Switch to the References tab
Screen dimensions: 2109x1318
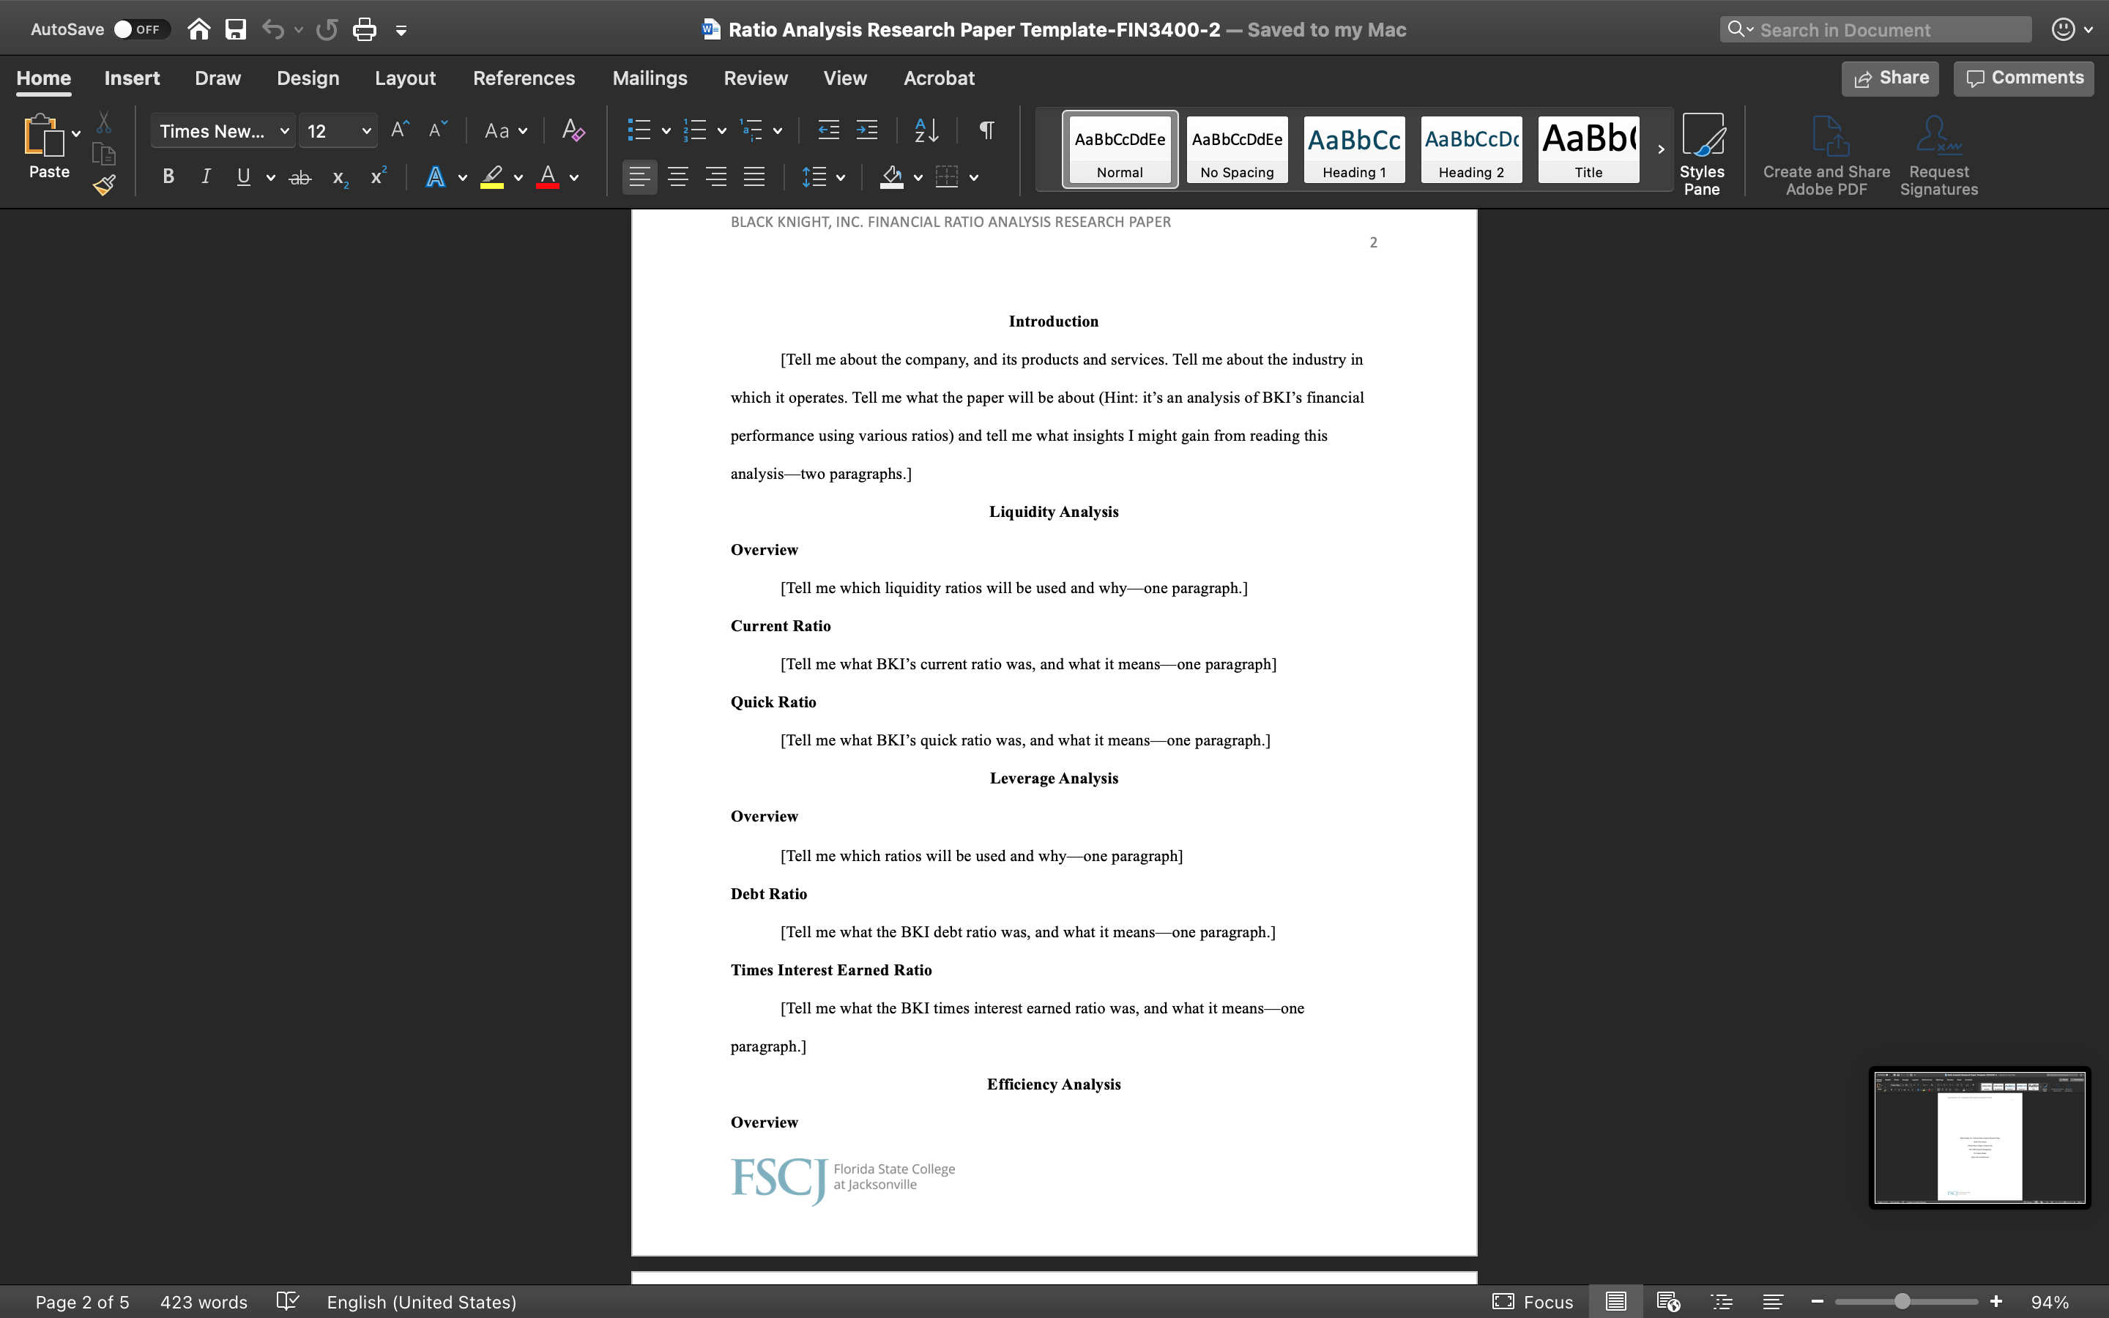(x=524, y=78)
